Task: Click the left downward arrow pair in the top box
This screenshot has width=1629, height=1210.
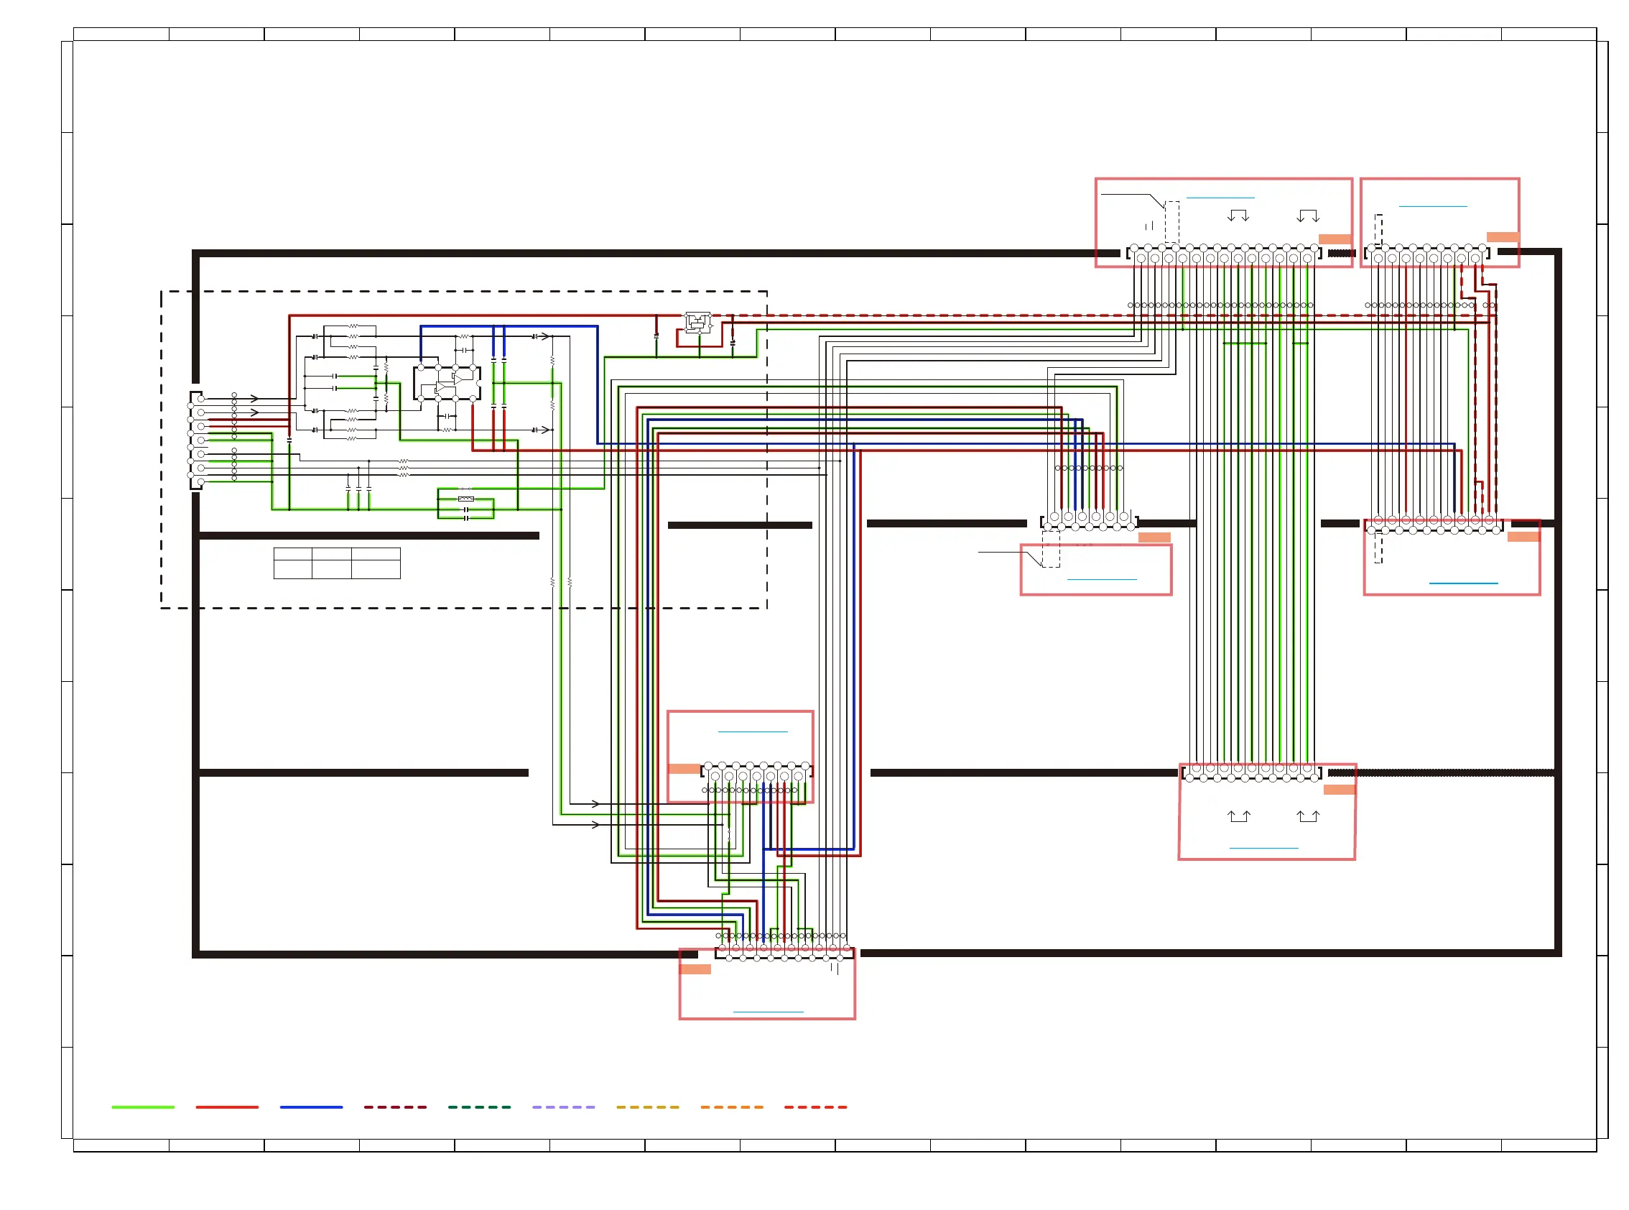Action: [1238, 216]
